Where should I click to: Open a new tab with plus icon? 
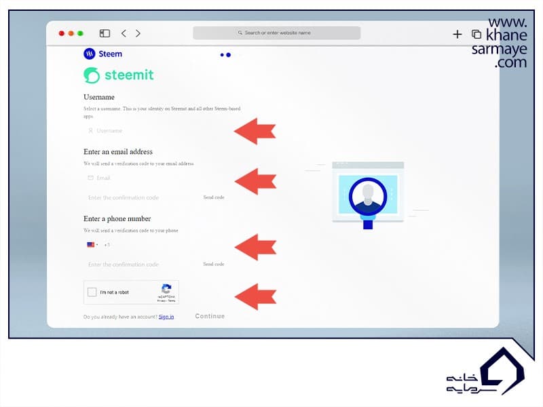coord(457,34)
